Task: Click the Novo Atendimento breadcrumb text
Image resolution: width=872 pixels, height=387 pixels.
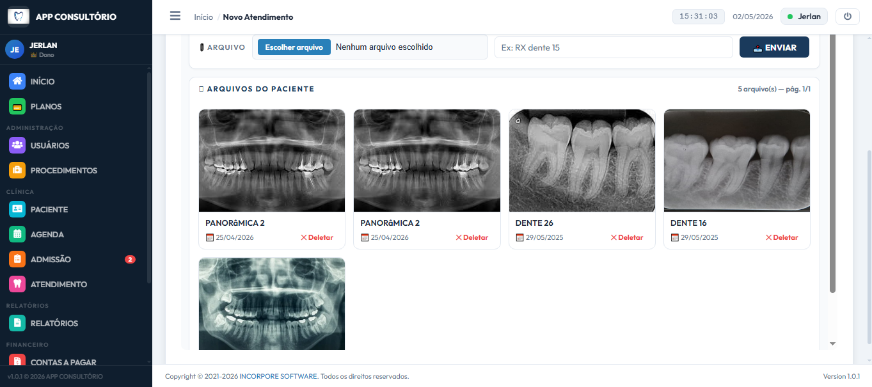Action: click(258, 17)
